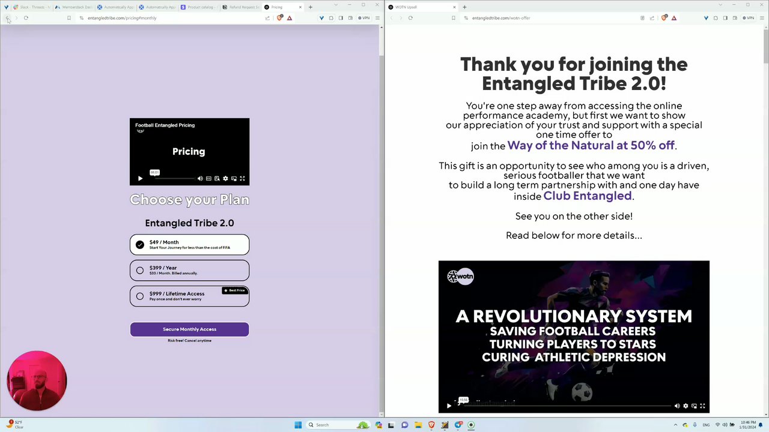Open the Windows Start menu
The image size is (769, 432).
pyautogui.click(x=298, y=425)
